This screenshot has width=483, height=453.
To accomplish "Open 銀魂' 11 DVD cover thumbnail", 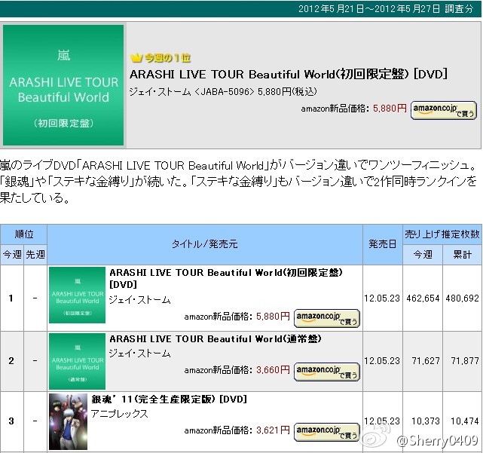I will click(x=68, y=421).
